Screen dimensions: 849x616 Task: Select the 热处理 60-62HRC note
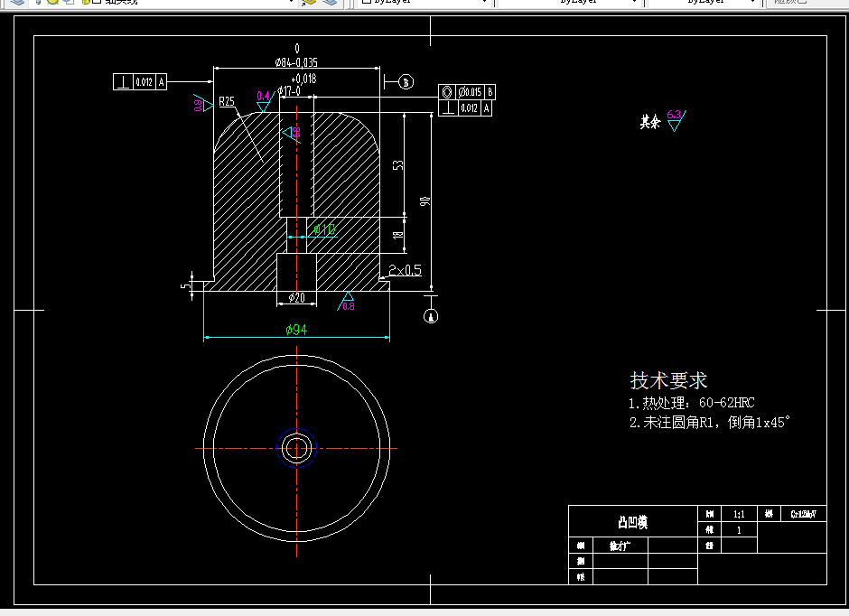692,403
